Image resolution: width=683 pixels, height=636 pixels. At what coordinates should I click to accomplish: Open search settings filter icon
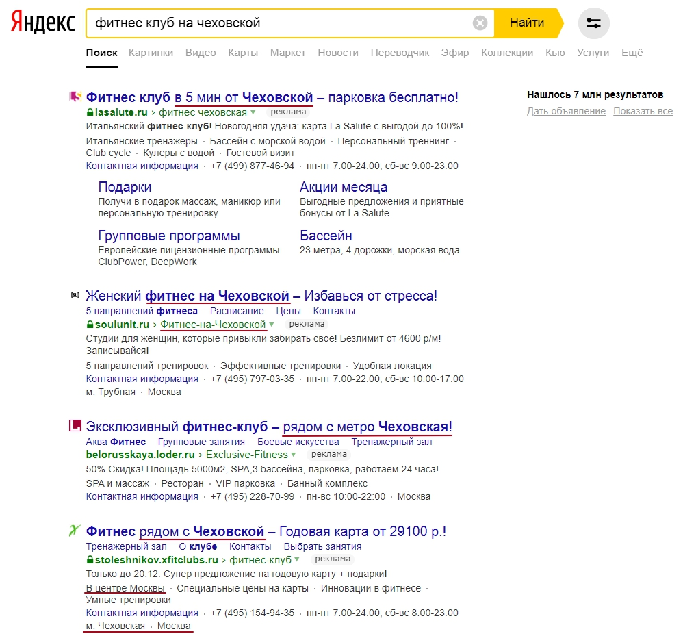pyautogui.click(x=593, y=23)
